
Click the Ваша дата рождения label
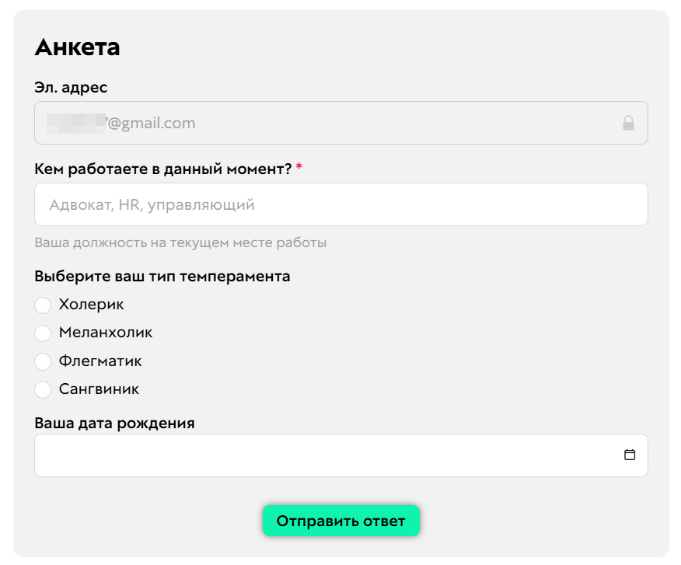click(x=114, y=423)
